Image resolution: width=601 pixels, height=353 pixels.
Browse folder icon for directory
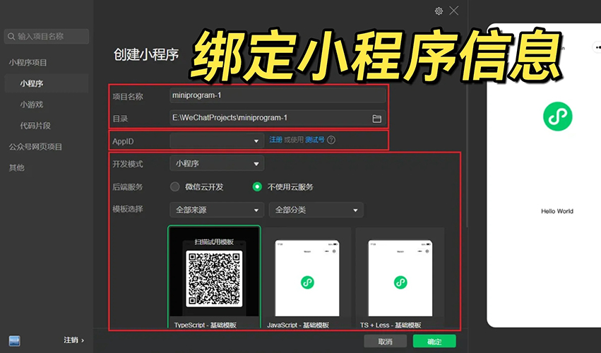(377, 119)
